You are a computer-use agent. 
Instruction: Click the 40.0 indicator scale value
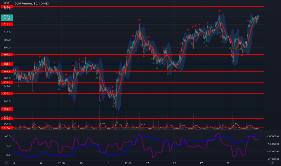[x=8, y=136]
